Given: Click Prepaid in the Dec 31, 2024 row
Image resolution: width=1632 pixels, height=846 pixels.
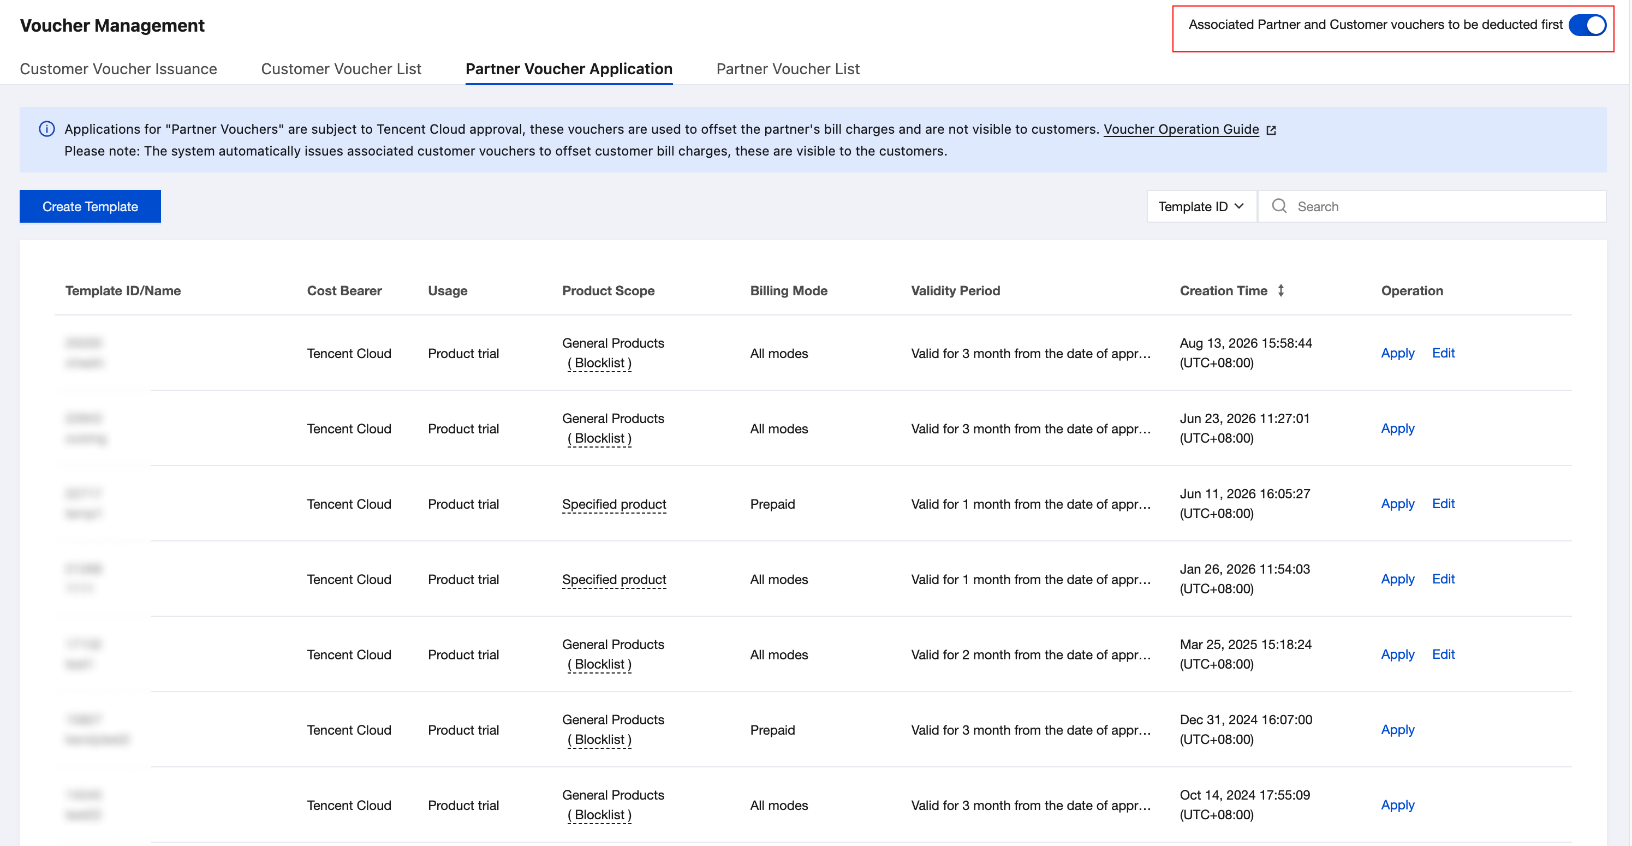Looking at the screenshot, I should pos(772,731).
